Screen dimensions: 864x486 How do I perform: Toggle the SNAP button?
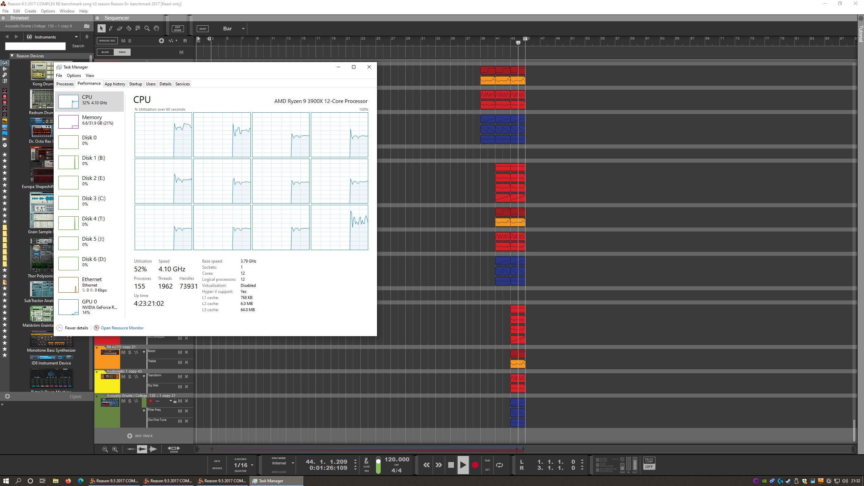(x=202, y=29)
